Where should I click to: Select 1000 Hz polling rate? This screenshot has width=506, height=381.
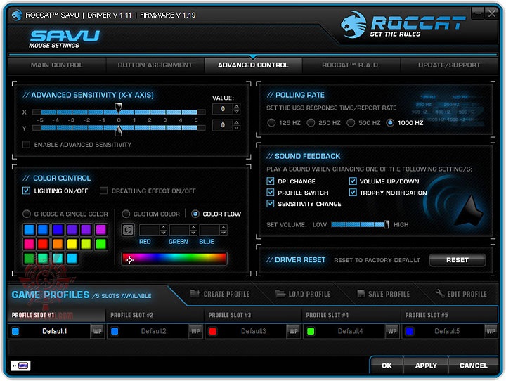click(390, 123)
